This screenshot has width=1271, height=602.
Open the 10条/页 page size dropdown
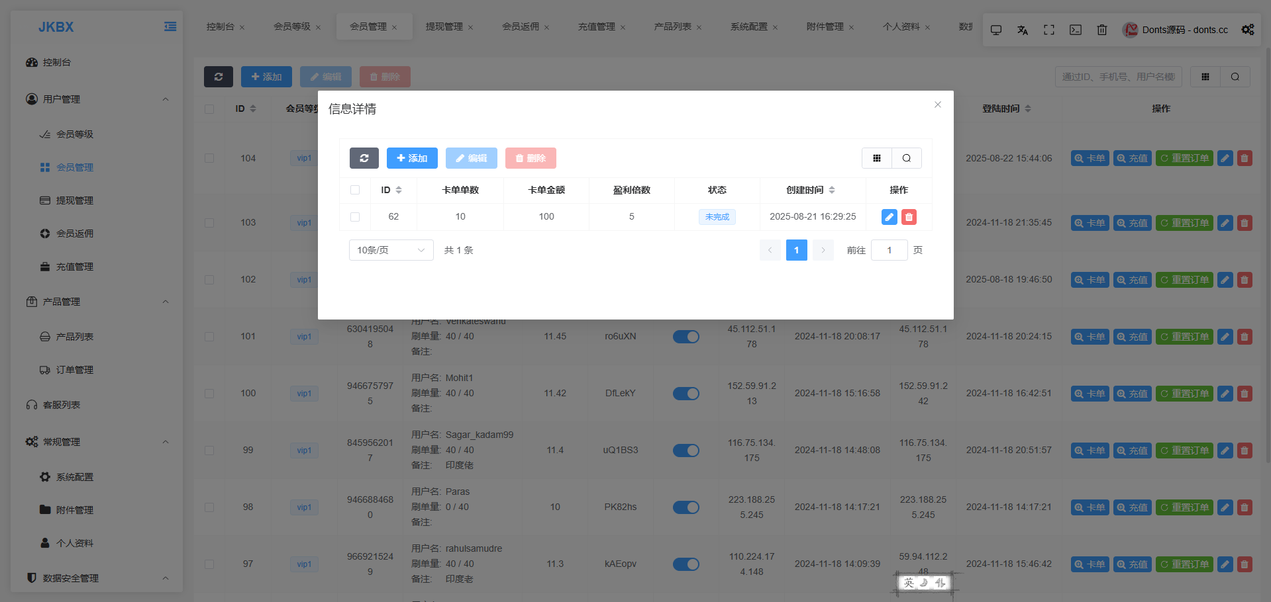point(391,250)
